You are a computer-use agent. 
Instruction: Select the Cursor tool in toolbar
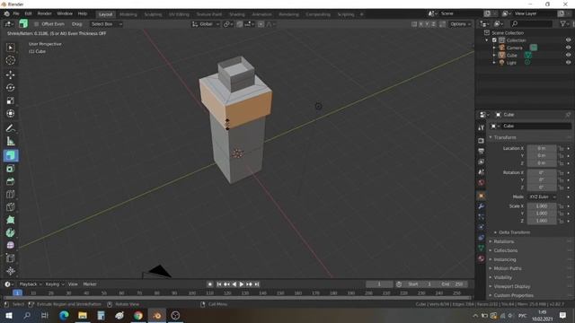(x=10, y=60)
